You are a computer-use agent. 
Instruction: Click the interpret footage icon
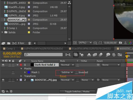(3, 43)
